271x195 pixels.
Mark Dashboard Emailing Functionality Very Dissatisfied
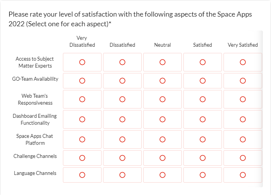82,119
